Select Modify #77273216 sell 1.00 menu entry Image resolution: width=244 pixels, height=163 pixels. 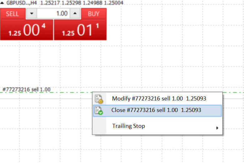[x=159, y=99]
